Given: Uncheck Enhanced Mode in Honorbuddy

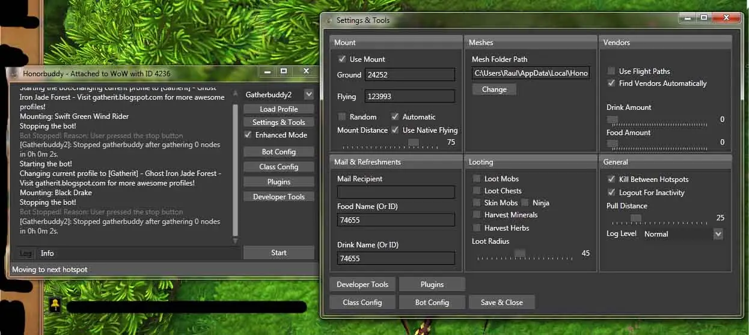Looking at the screenshot, I should [248, 134].
